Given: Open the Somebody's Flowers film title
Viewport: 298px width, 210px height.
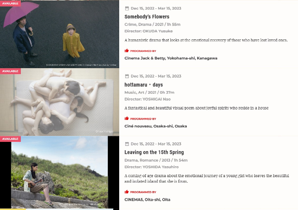Looking at the screenshot, I should coord(147,16).
